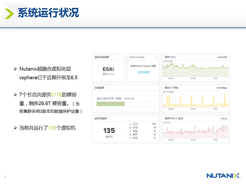The width and height of the screenshot is (246, 184).
Task: Select the 系统运行状况 title text
Action: tap(48, 13)
